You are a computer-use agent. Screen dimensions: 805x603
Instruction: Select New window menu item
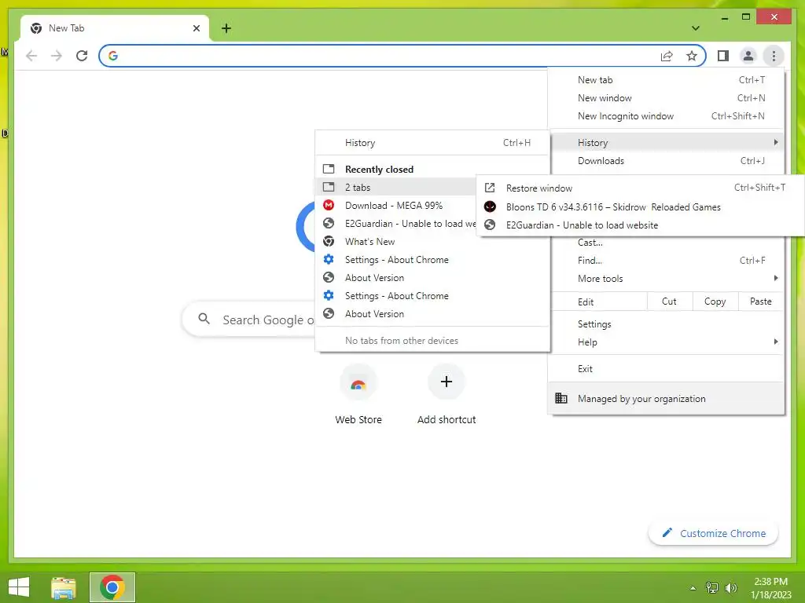pyautogui.click(x=666, y=98)
